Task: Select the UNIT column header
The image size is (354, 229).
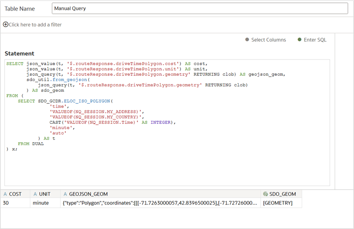Action: click(x=45, y=194)
